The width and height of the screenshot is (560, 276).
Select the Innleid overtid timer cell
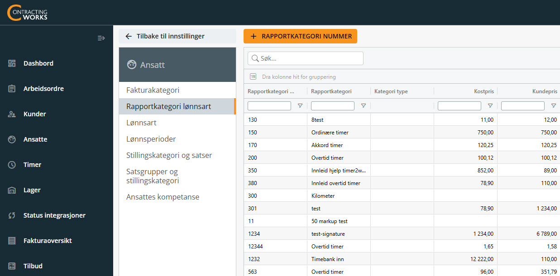339,183
